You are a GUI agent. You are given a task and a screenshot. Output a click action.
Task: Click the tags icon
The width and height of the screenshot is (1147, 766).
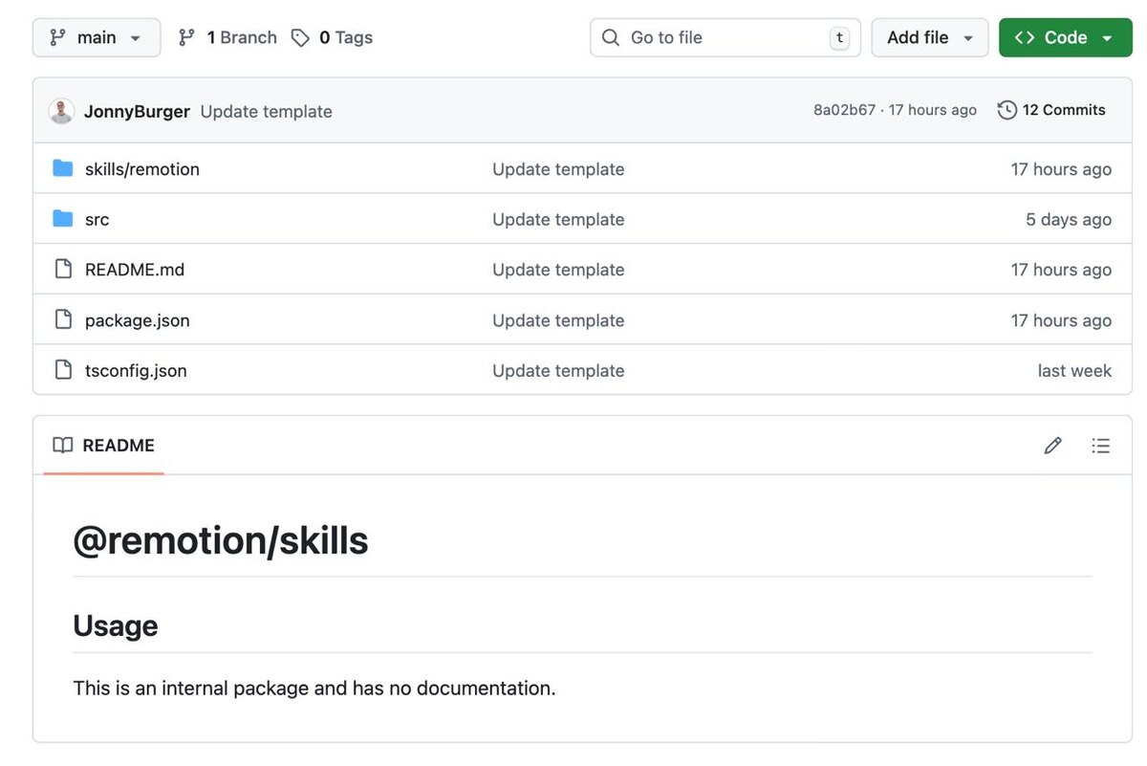[300, 38]
